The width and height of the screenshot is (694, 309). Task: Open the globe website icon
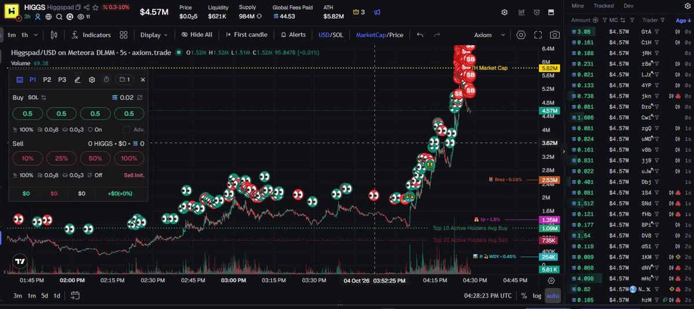tap(49, 17)
